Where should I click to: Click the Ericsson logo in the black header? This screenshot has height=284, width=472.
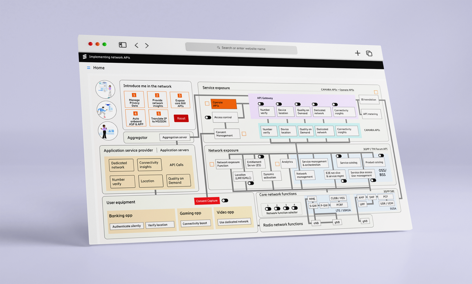(85, 57)
